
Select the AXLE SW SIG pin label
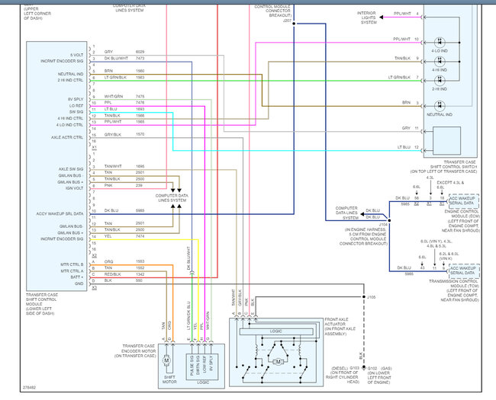[x=71, y=169]
